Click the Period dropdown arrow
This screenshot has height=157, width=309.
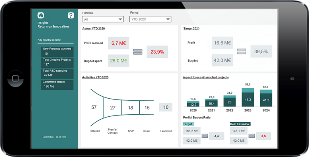tap(168, 19)
